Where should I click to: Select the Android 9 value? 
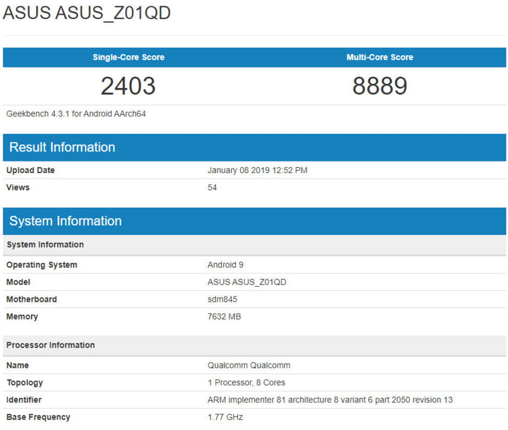click(225, 264)
